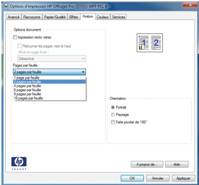Choose 4 pages par feuille option

coord(50,86)
